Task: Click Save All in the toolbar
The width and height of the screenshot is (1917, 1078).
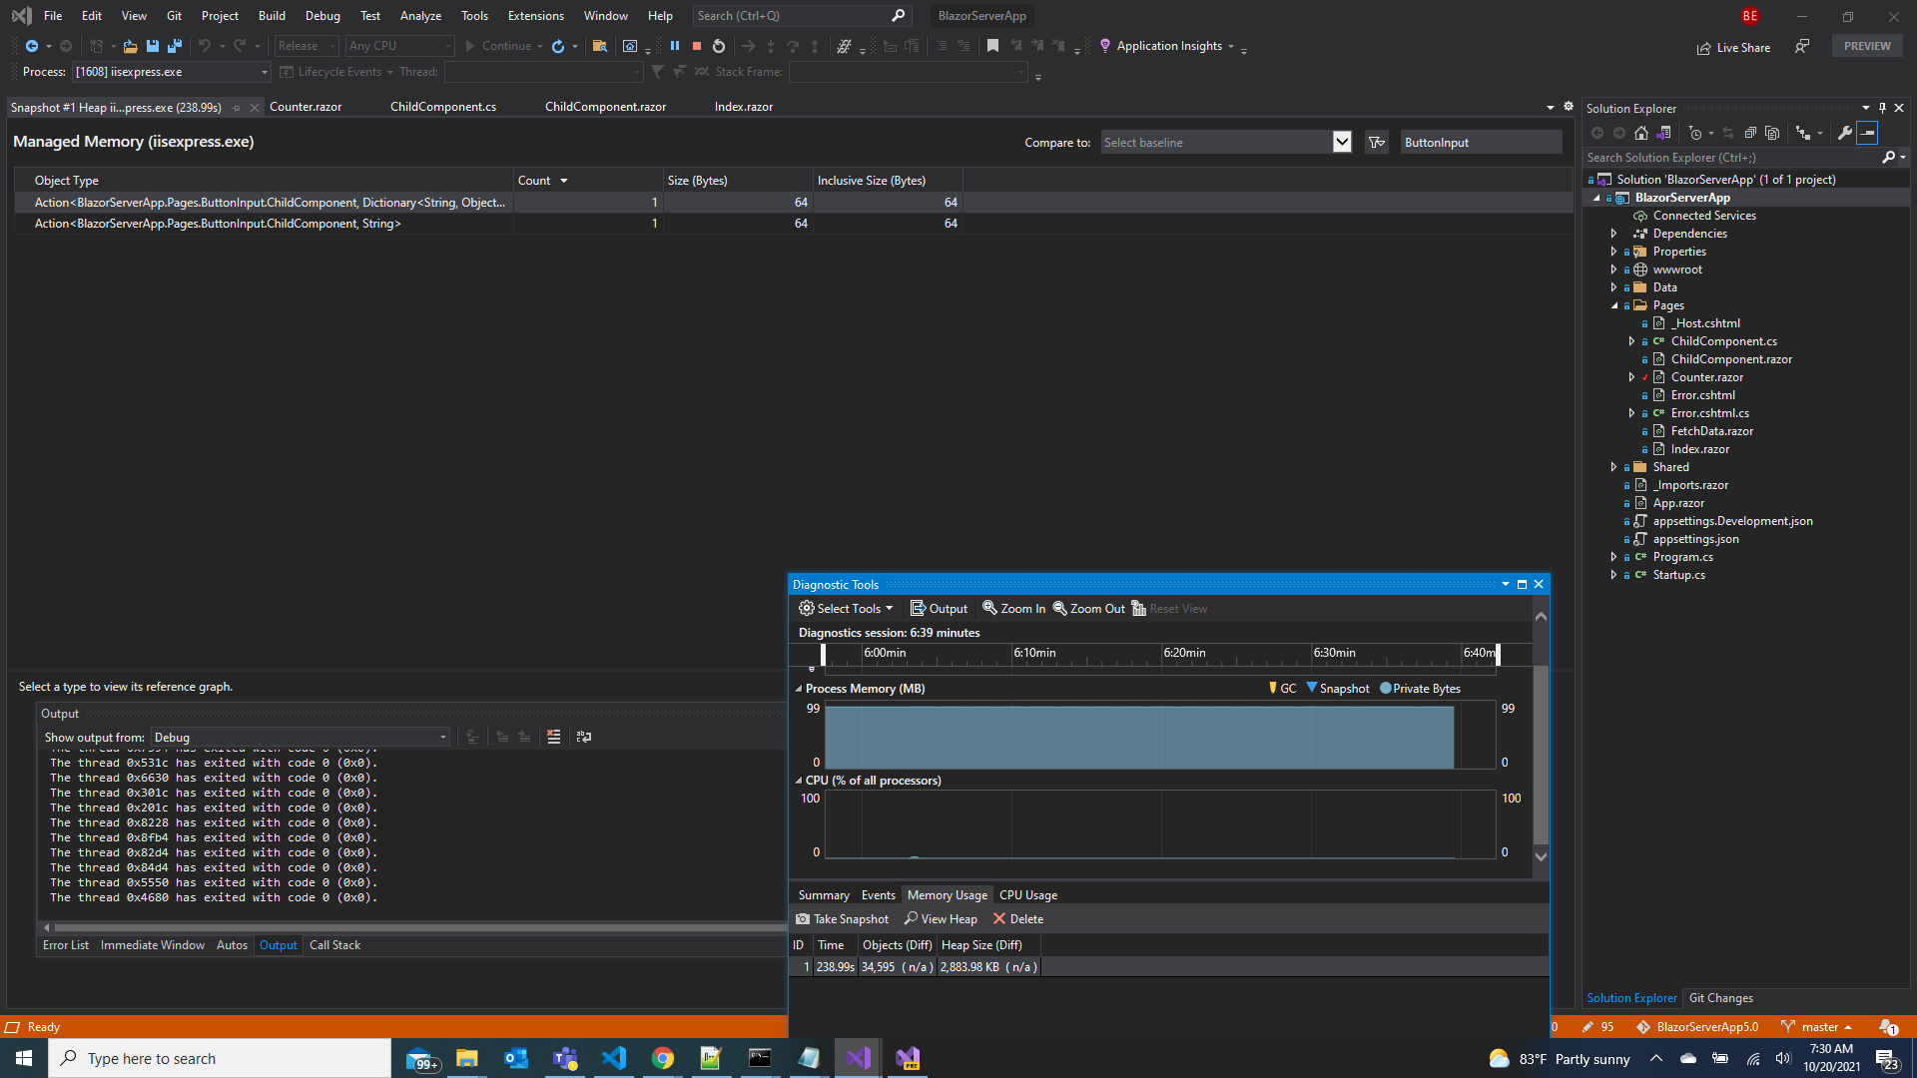Action: (174, 46)
